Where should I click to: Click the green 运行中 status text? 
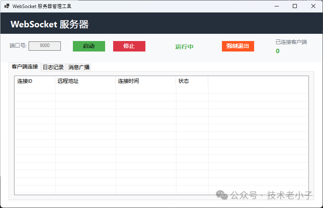click(x=184, y=47)
